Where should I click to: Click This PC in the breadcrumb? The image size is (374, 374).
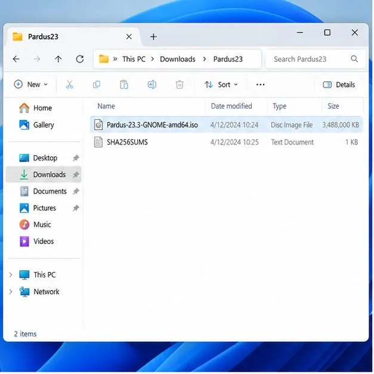134,59
